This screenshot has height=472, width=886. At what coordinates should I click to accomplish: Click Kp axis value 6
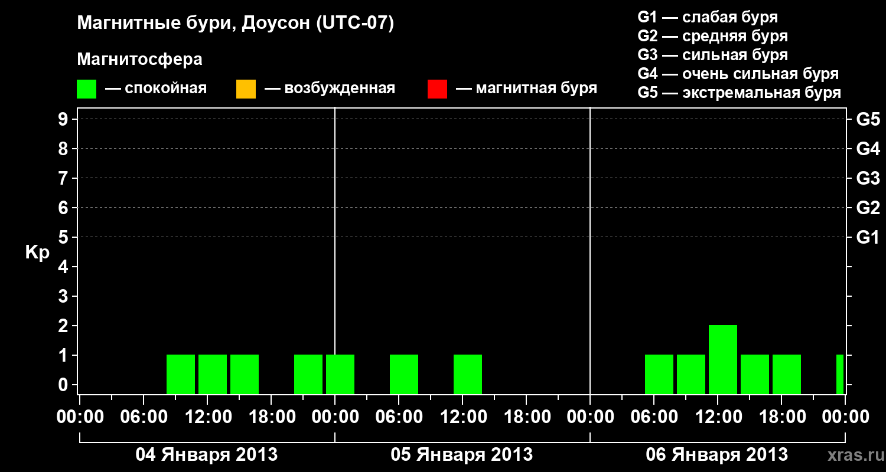click(x=64, y=208)
